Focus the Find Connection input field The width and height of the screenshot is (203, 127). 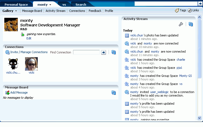point(86,52)
